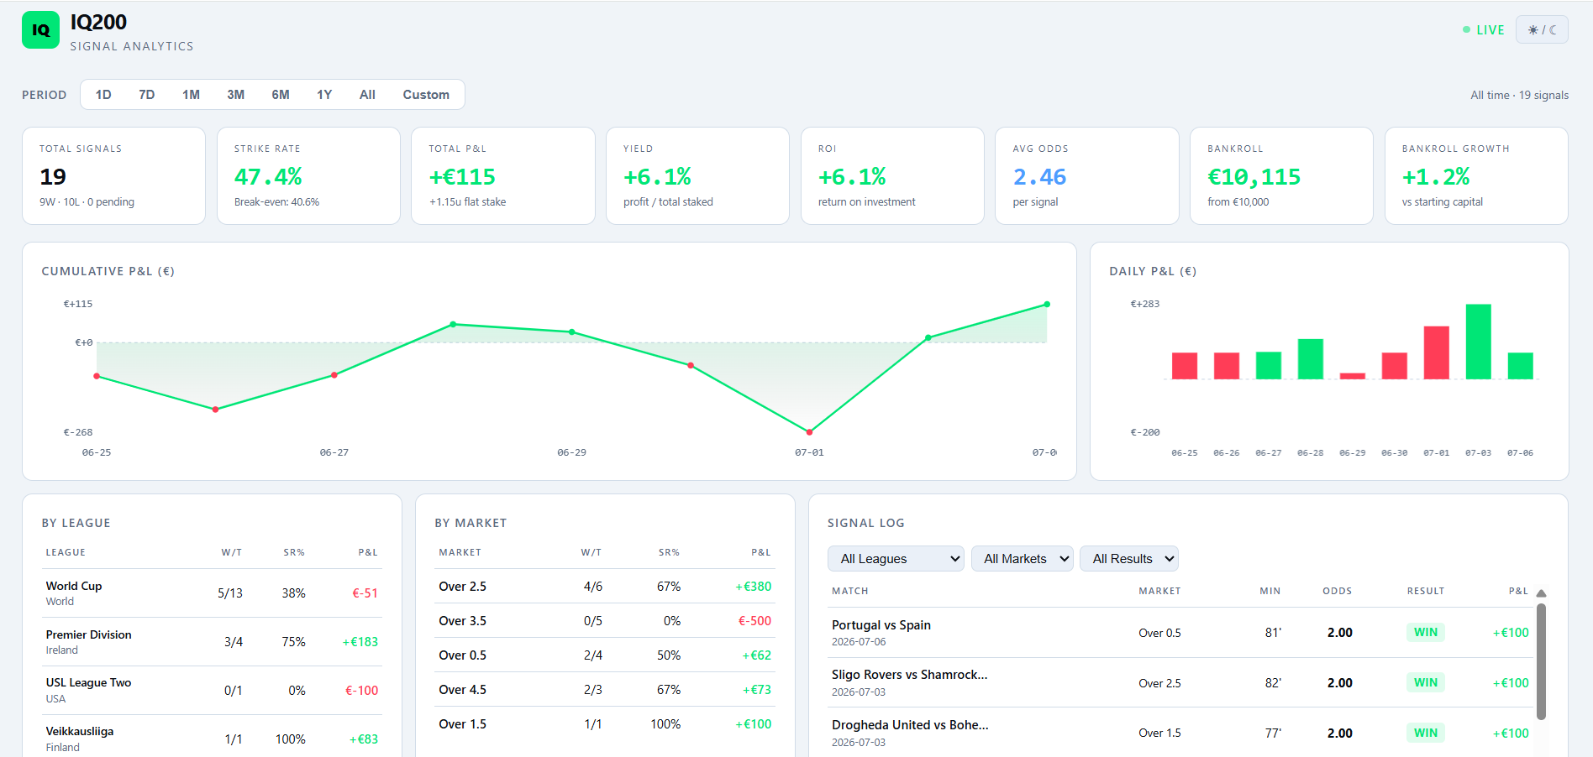Viewport: 1593px width, 757px height.
Task: Click the USL League Two row
Action: pyautogui.click(x=212, y=691)
